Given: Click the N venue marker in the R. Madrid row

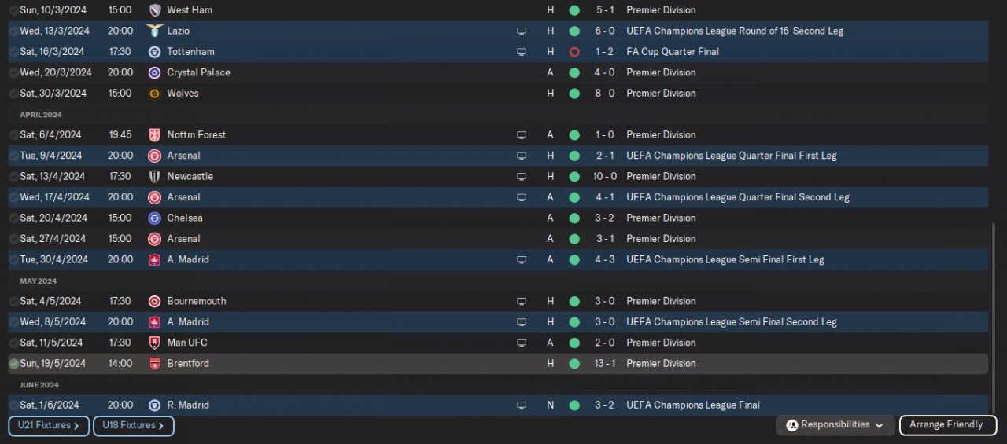Looking at the screenshot, I should pyautogui.click(x=551, y=405).
